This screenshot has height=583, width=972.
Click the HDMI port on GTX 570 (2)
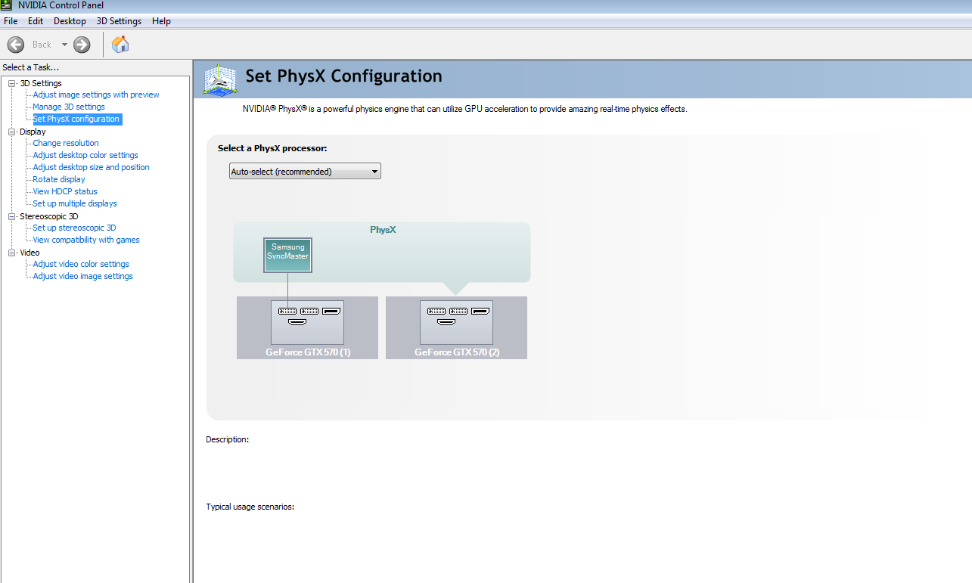click(446, 323)
